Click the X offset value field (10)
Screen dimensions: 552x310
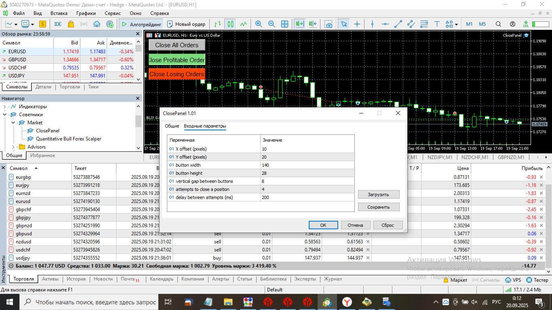click(x=307, y=149)
